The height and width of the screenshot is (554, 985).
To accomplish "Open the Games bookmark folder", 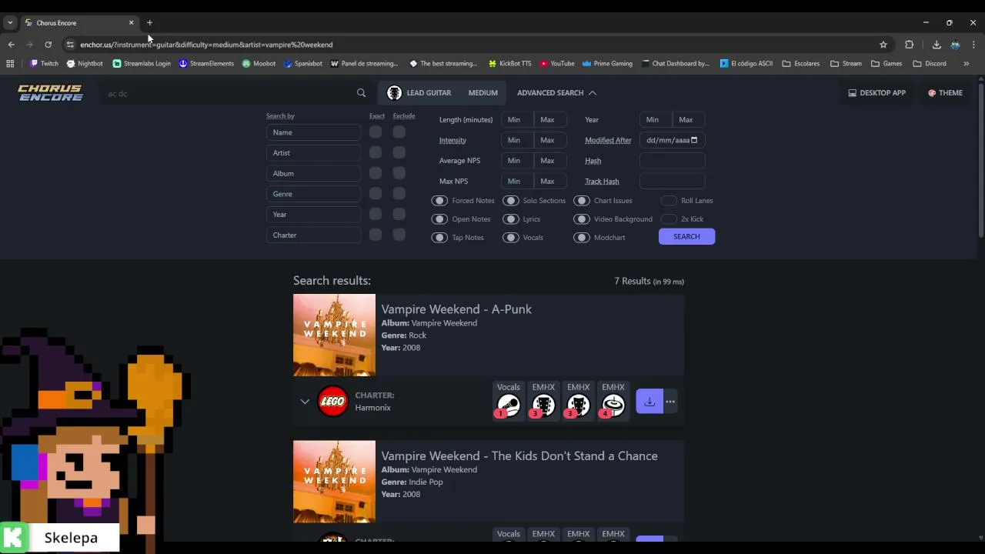I will (x=886, y=64).
